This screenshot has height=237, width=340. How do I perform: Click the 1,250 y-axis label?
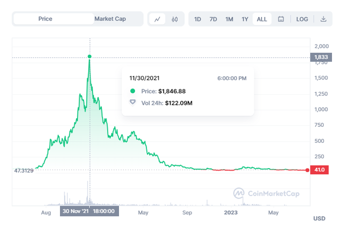321,94
